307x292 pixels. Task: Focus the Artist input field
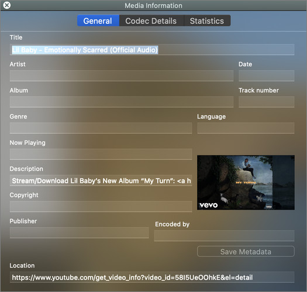click(x=122, y=76)
